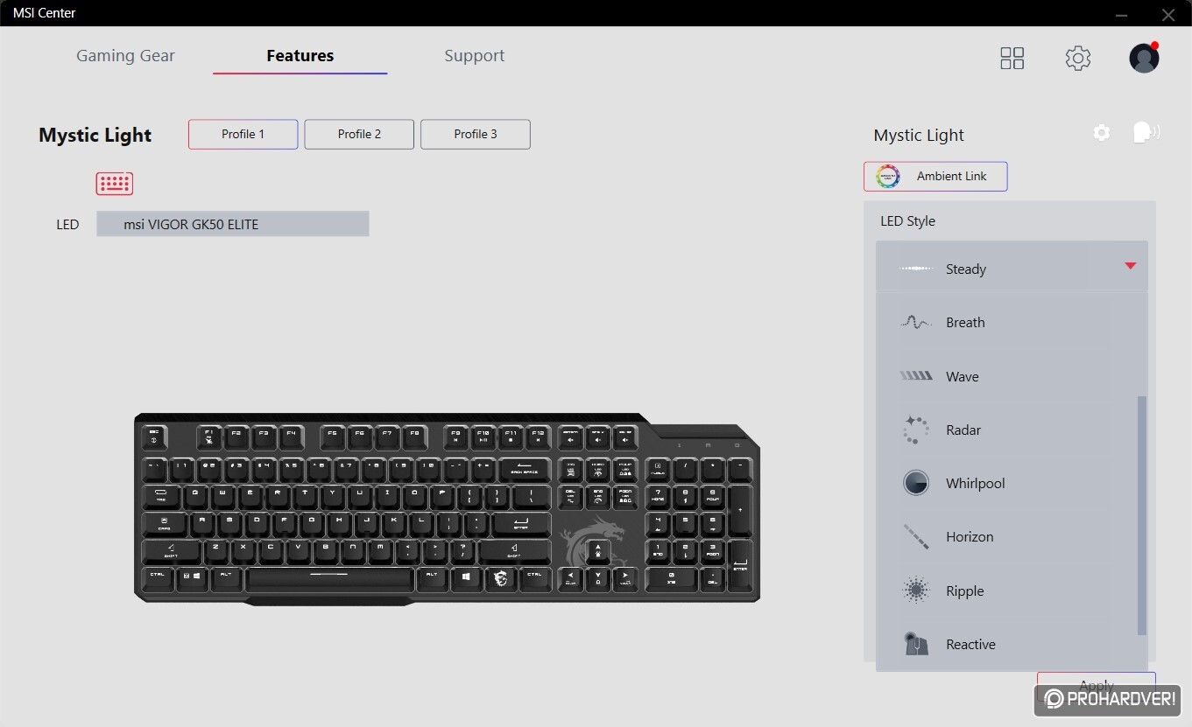Select the red keyboard device icon

[x=115, y=183]
